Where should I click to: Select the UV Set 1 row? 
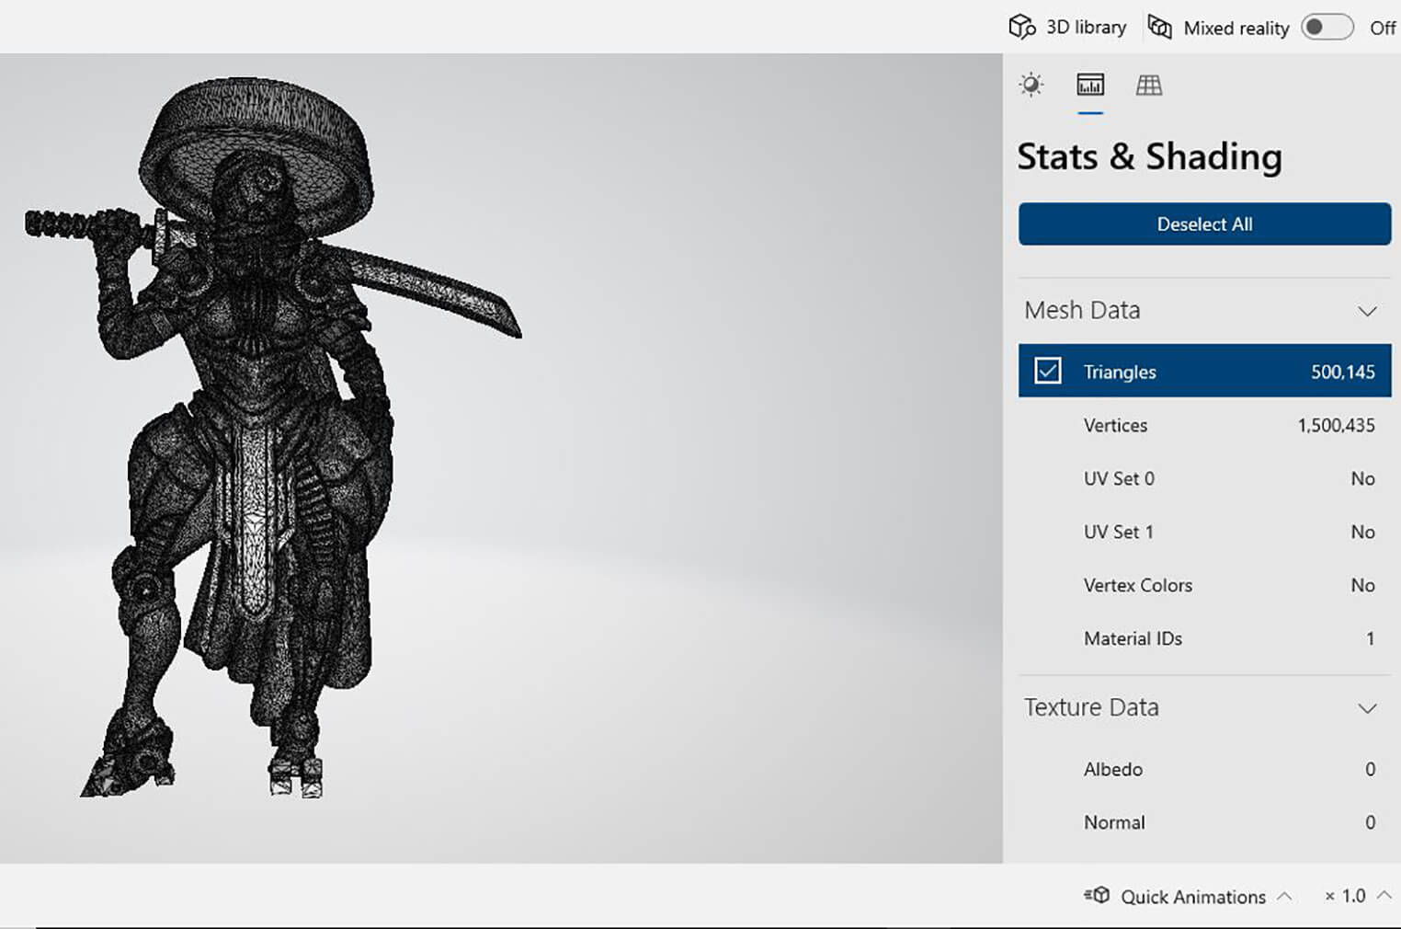point(1204,532)
